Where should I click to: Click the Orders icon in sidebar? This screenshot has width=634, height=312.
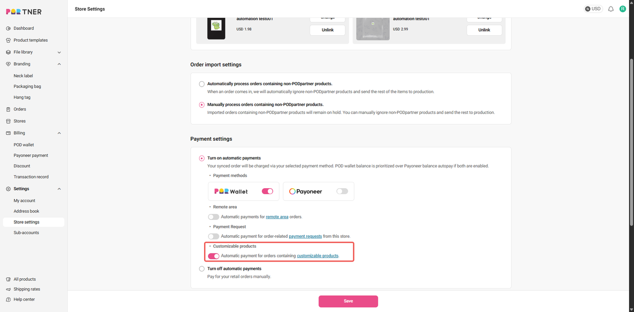tap(8, 109)
